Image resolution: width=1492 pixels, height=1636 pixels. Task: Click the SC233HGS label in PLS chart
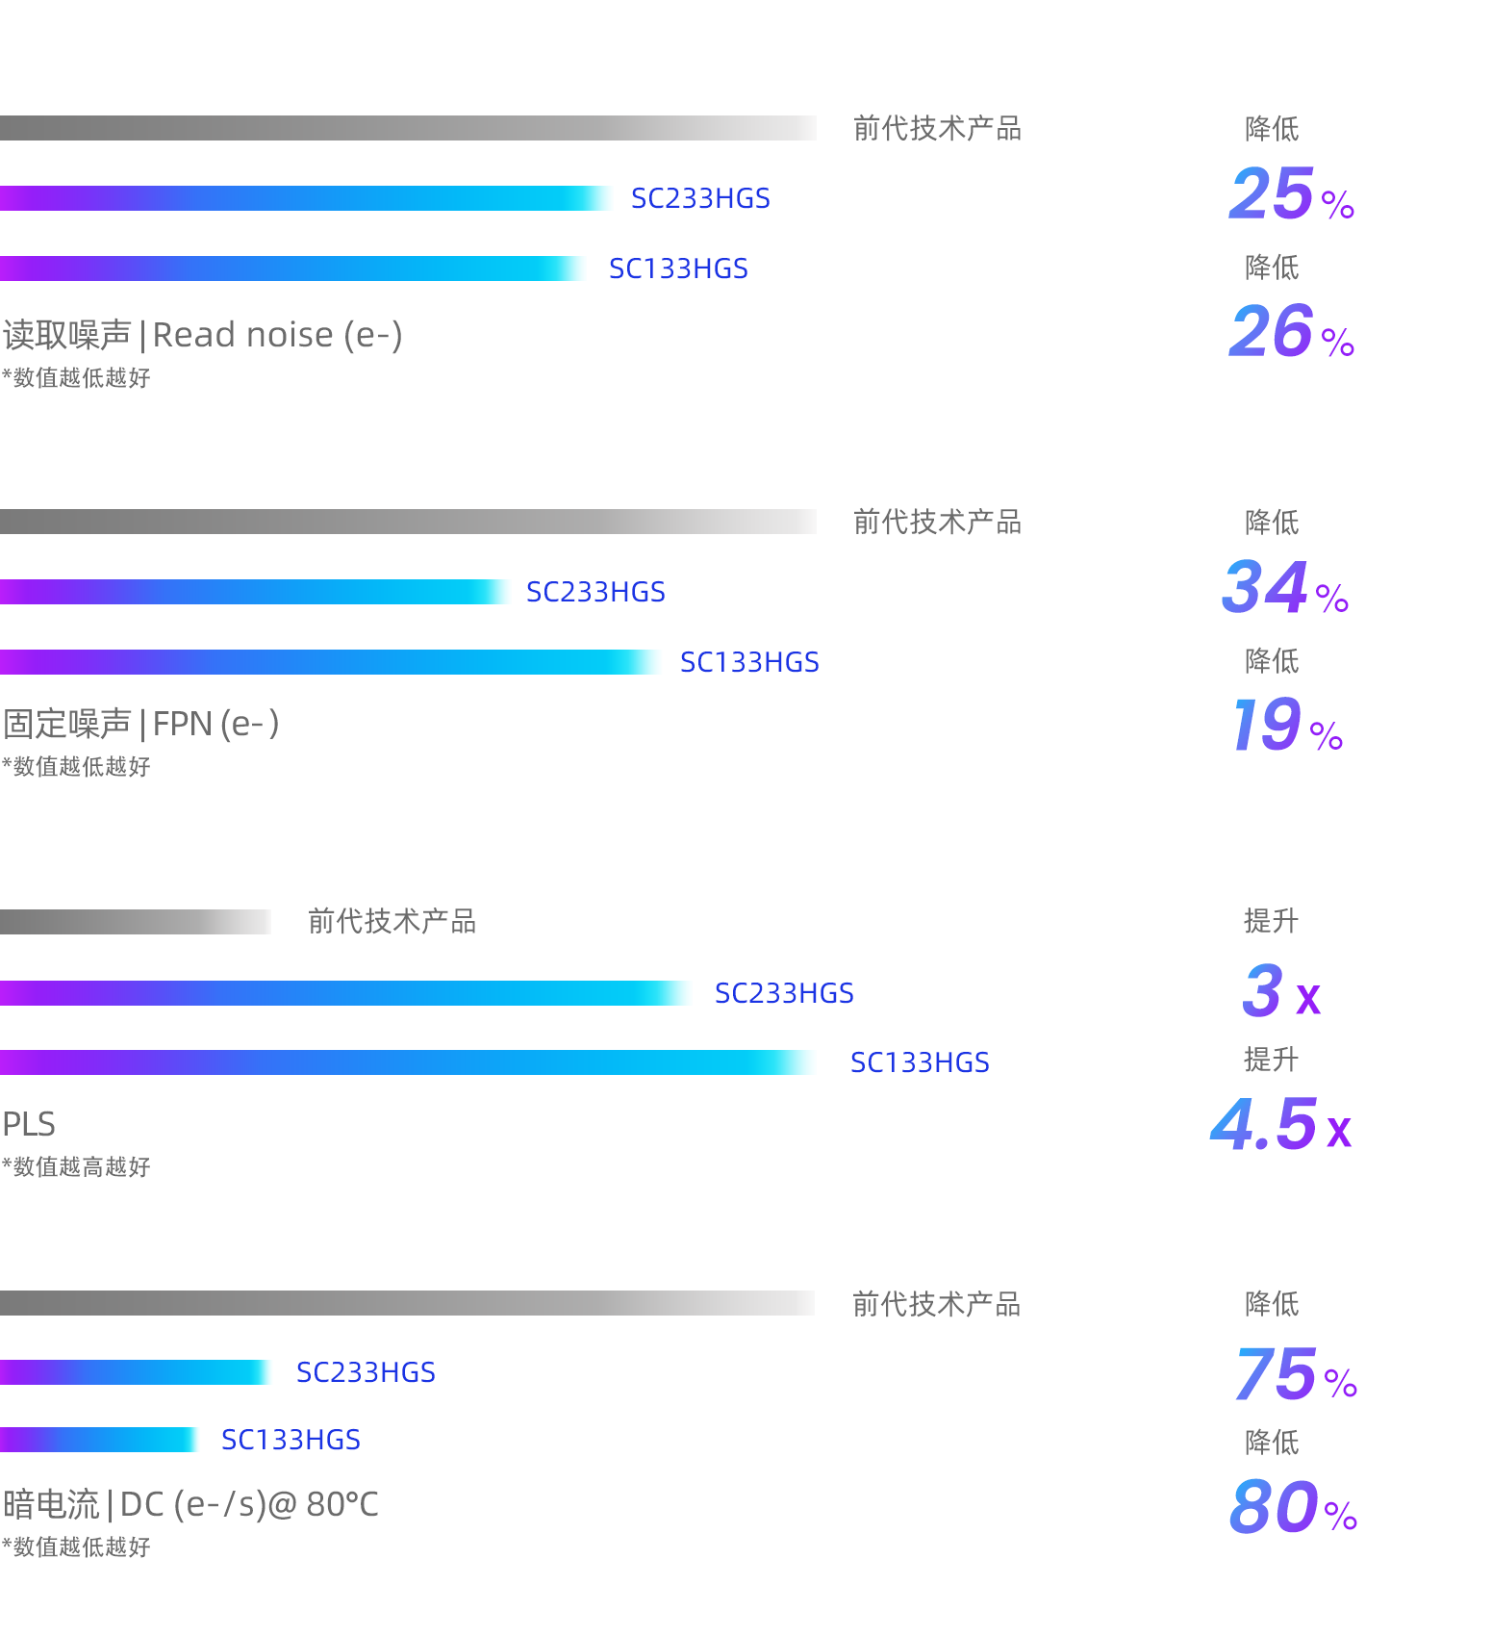pos(784,993)
